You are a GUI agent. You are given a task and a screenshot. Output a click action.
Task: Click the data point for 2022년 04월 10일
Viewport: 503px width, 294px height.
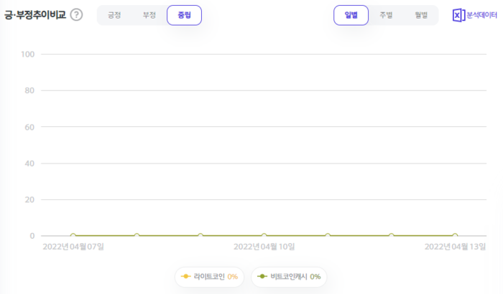tap(264, 235)
